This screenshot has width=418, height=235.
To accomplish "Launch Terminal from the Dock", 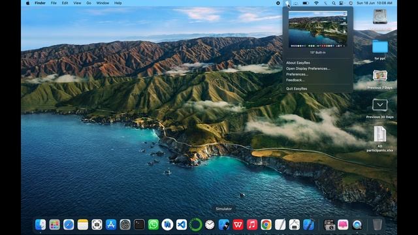I will (x=139, y=225).
